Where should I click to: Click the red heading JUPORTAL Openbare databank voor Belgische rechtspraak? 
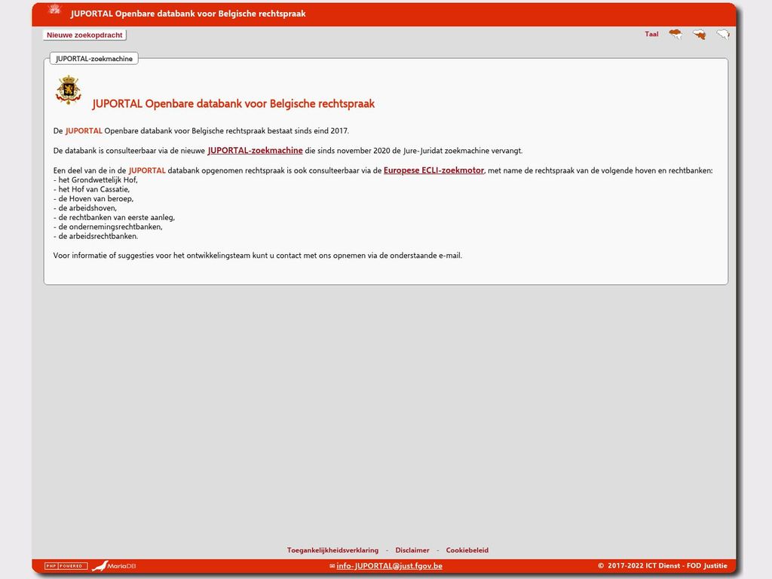[234, 104]
